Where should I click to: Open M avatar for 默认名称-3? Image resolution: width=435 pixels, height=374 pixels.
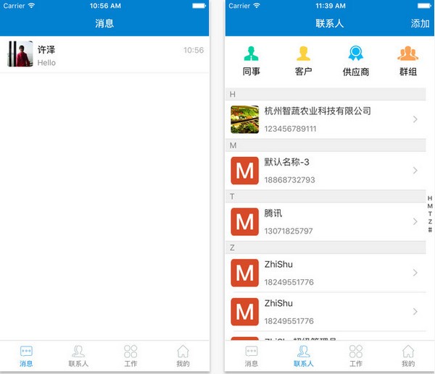tap(245, 171)
